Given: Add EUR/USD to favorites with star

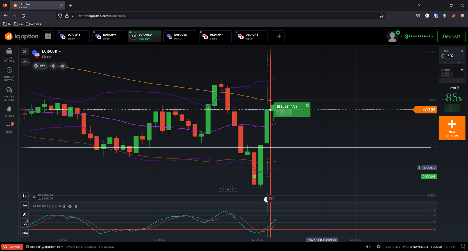Looking at the screenshot, I should pos(63,66).
